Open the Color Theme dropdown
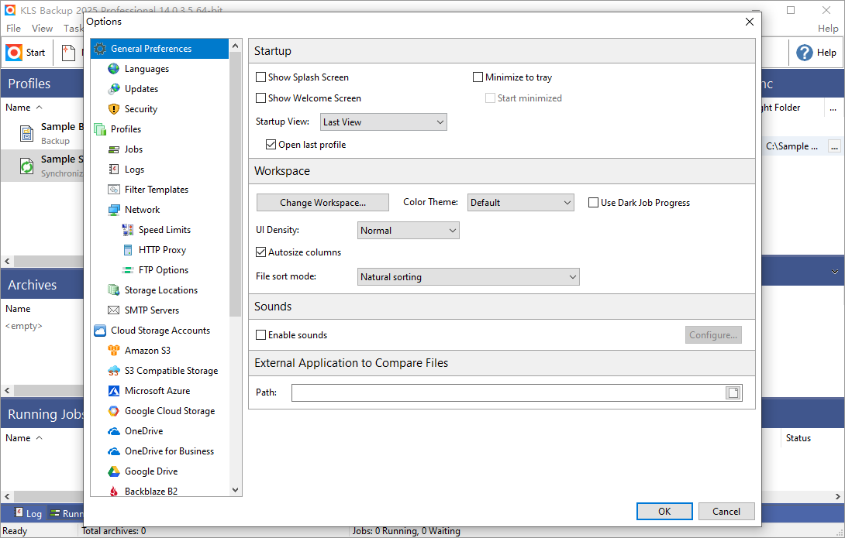Viewport: 845px width, 538px height. [x=521, y=203]
